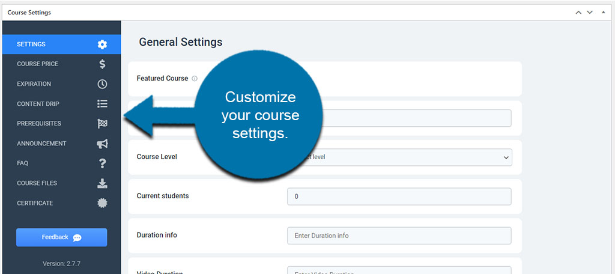Click the Feedback chat bubble icon
615x274 pixels.
[77, 237]
